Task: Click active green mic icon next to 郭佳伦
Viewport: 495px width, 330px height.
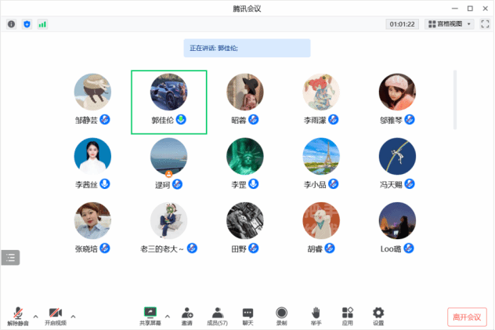Action: 181,119
